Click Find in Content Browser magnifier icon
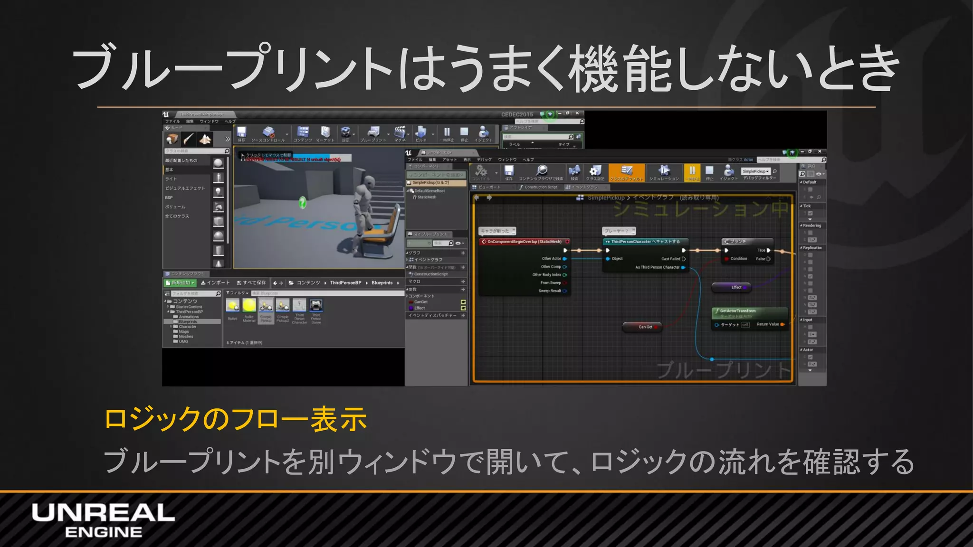Image resolution: width=973 pixels, height=547 pixels. (x=541, y=172)
